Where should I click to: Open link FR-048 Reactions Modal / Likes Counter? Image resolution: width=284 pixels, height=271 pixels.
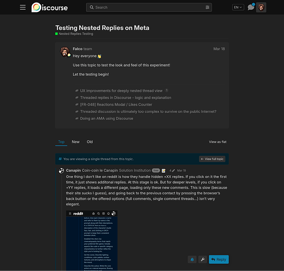pos(116,105)
